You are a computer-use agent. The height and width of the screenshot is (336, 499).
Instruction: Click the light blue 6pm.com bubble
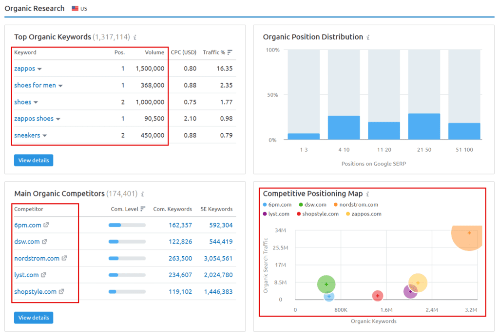tap(329, 297)
